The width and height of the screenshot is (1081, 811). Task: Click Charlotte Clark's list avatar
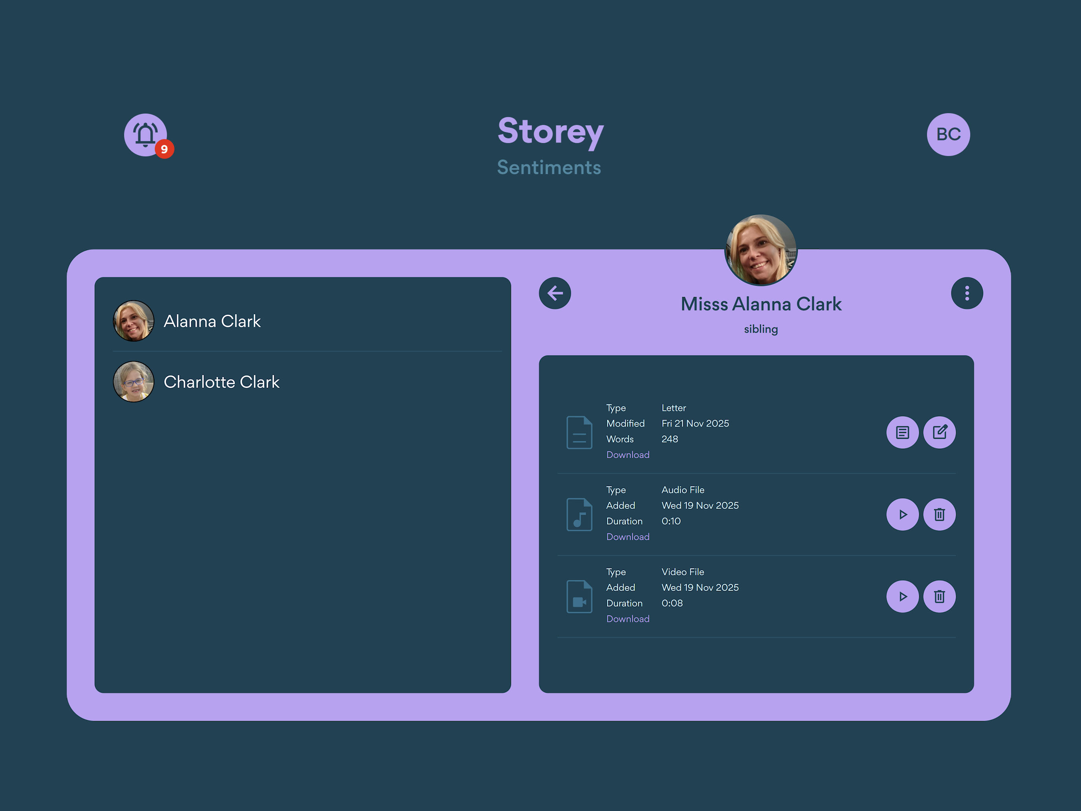pyautogui.click(x=134, y=382)
